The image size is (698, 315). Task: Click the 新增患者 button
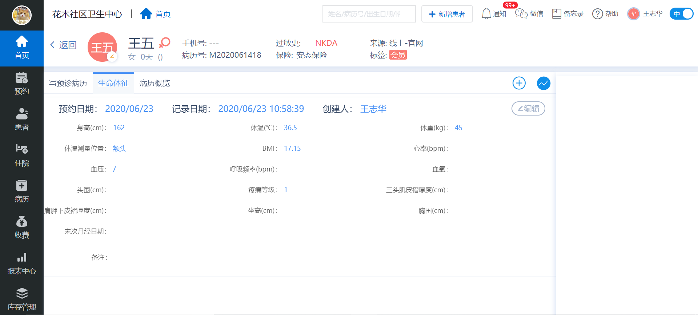[x=447, y=14]
